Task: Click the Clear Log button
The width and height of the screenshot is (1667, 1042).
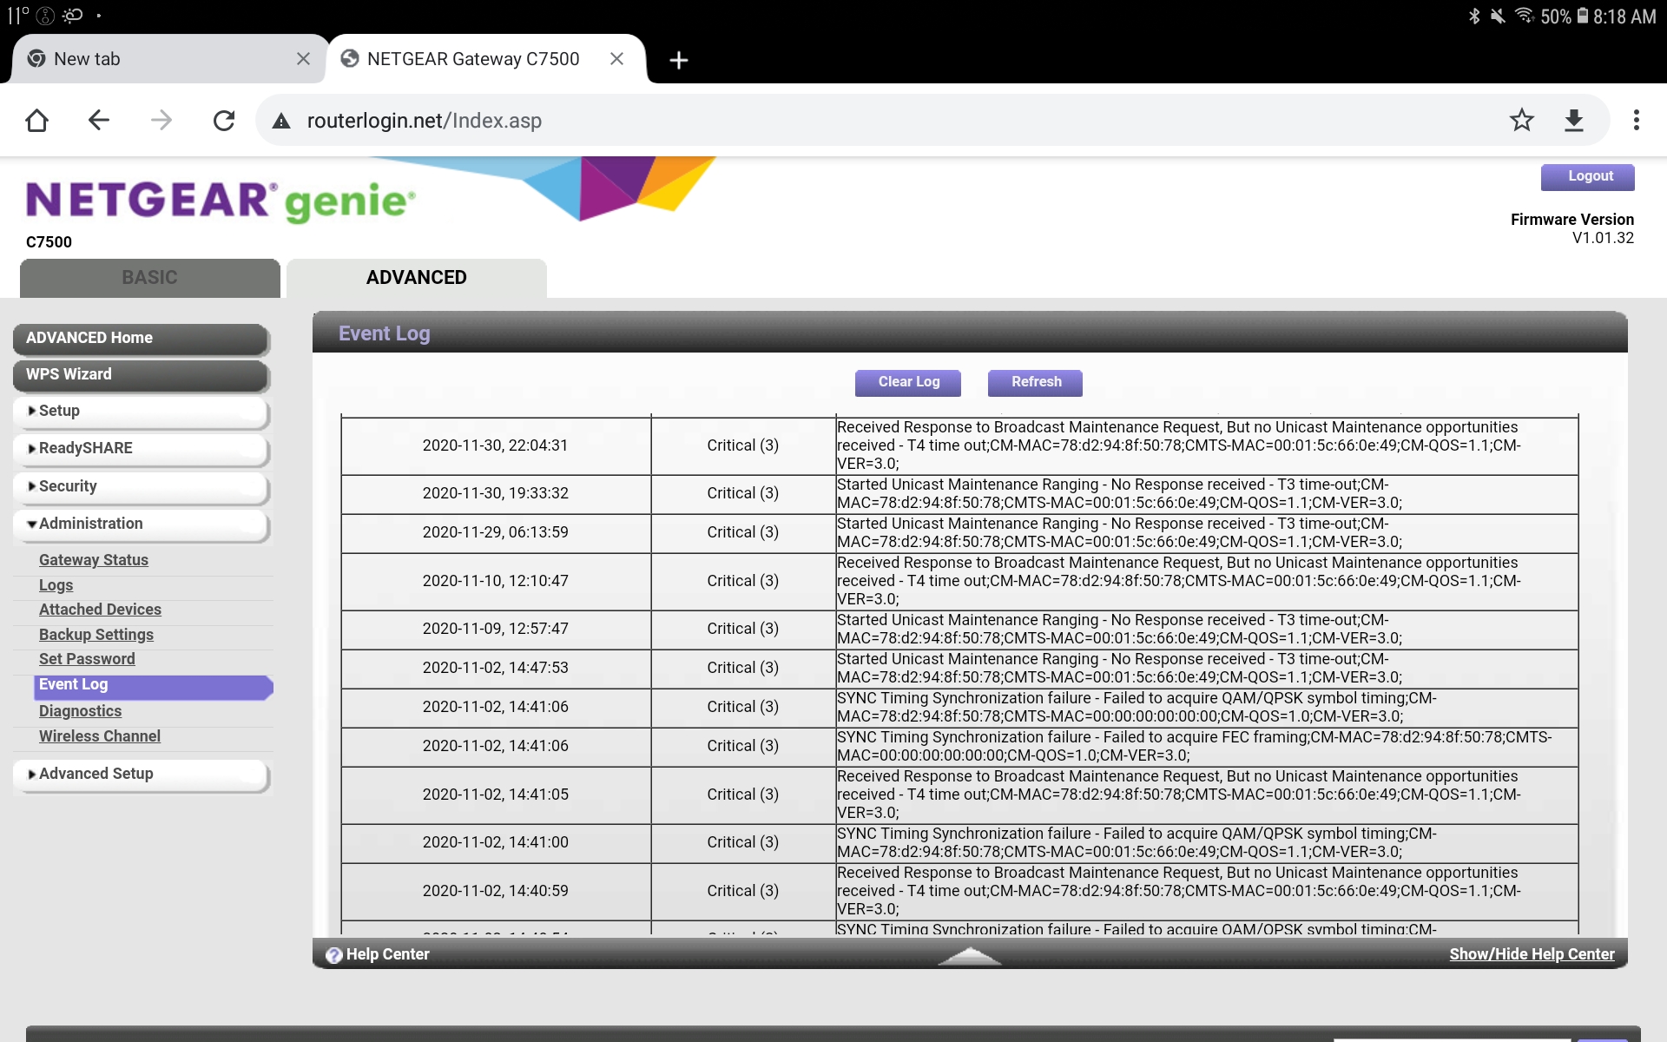Action: 907,382
